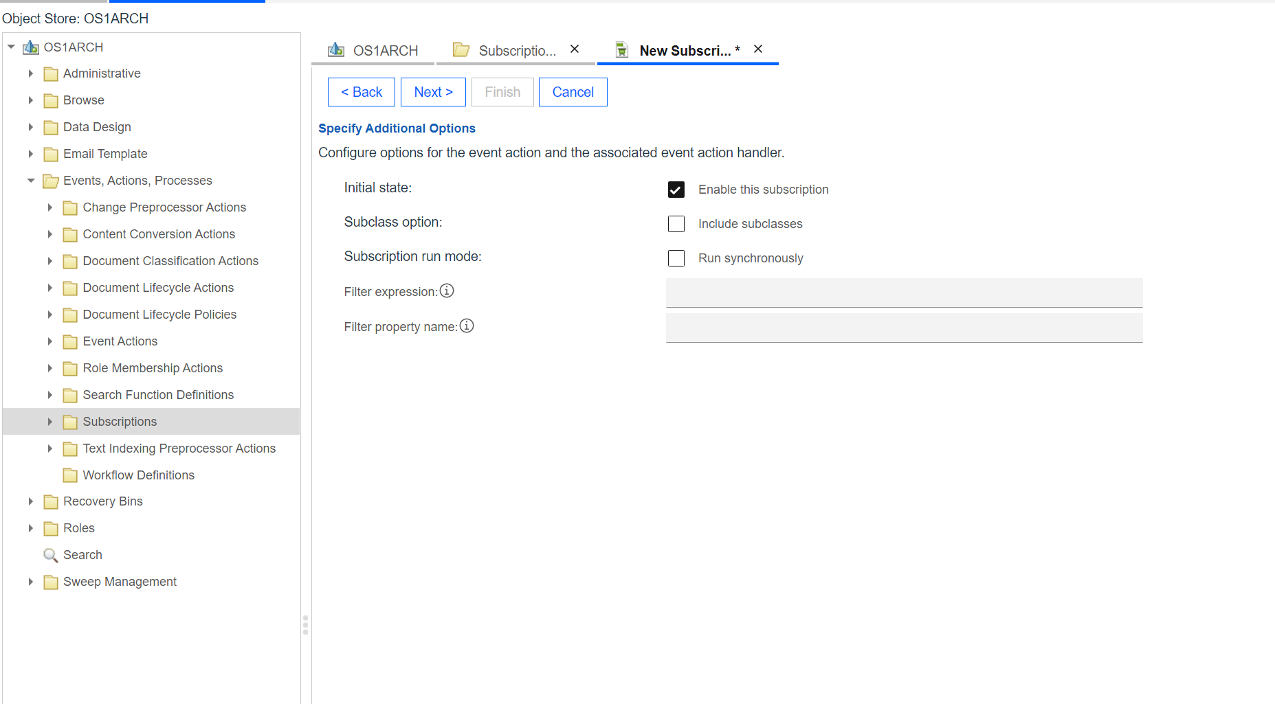
Task: Click the New Subscription tab wizard icon
Action: [x=621, y=50]
